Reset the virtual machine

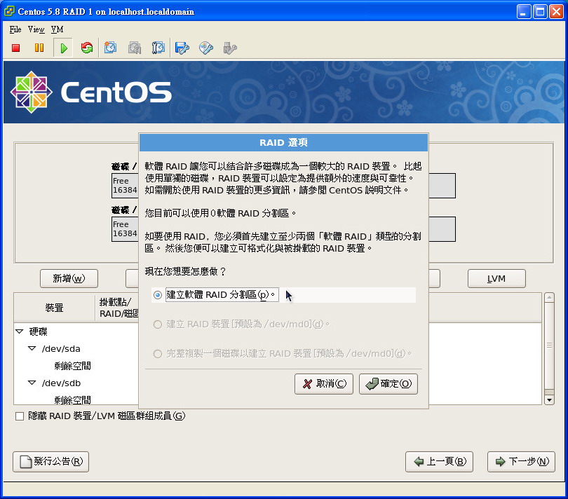tap(87, 48)
